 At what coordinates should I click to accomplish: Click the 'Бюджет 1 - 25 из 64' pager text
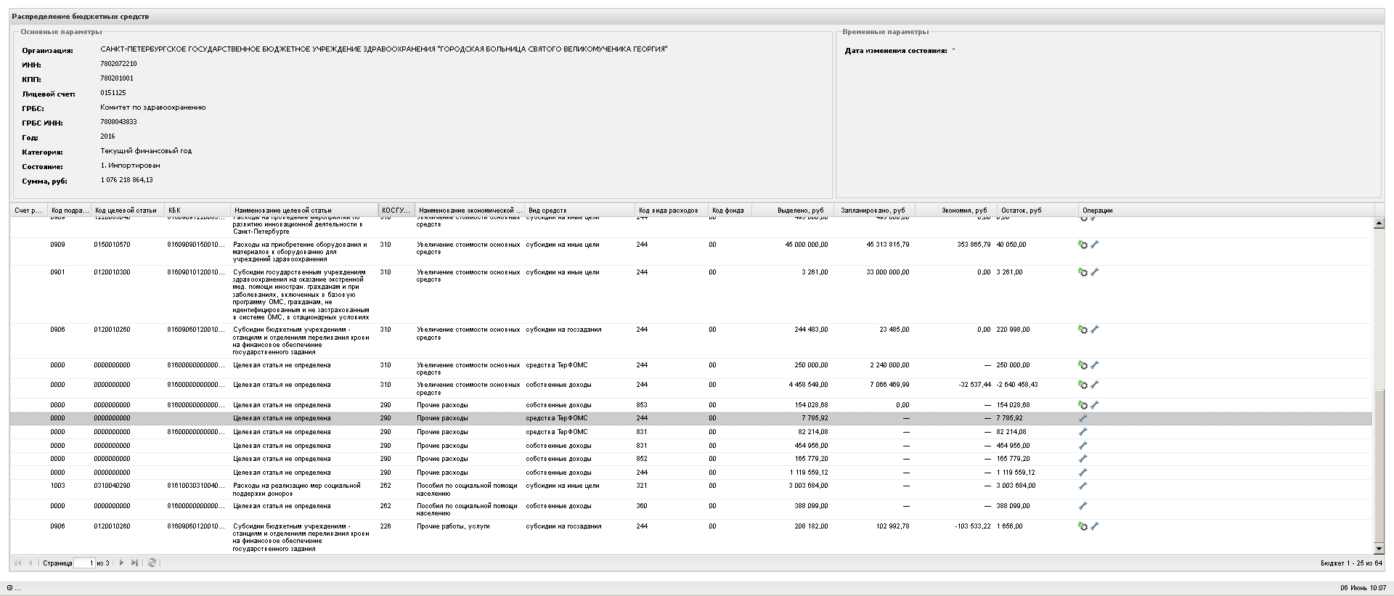pos(1351,563)
